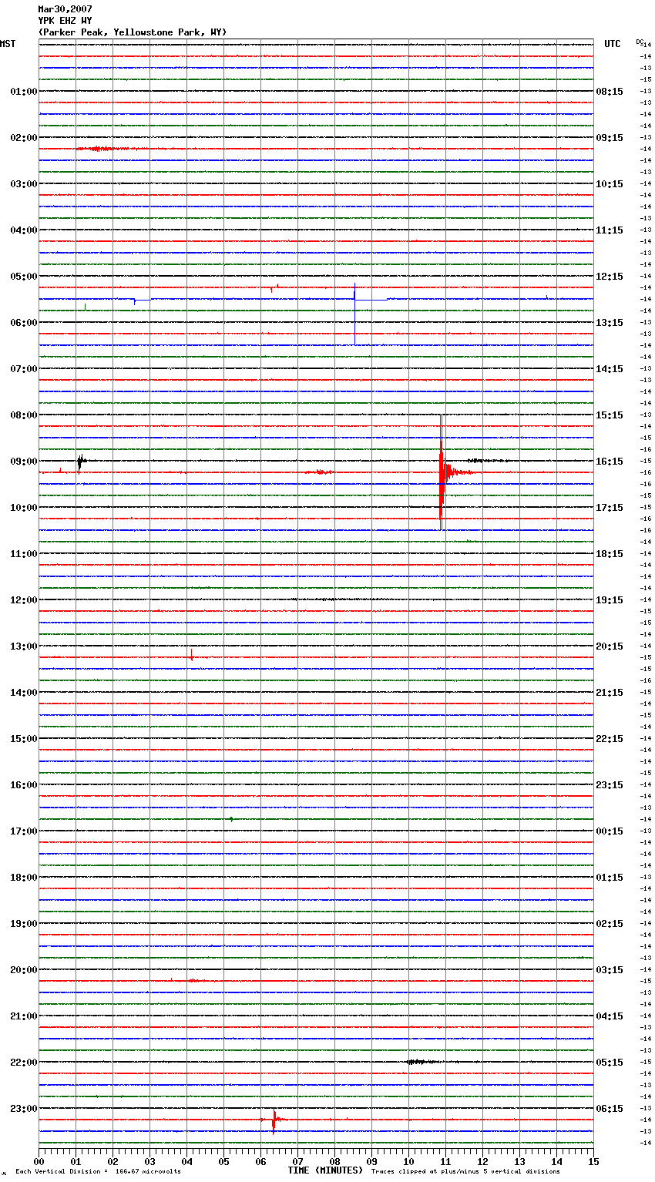
Task: Select the 05:00 MST row label
Action: (24, 277)
